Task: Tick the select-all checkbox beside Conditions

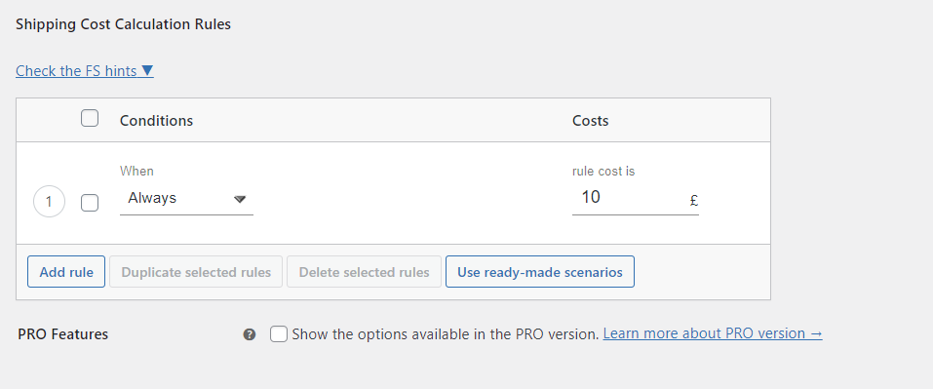Action: [x=90, y=119]
